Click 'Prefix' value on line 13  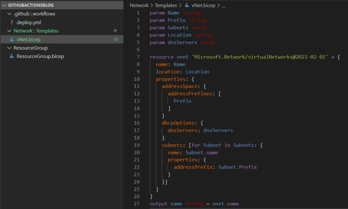[182, 101]
